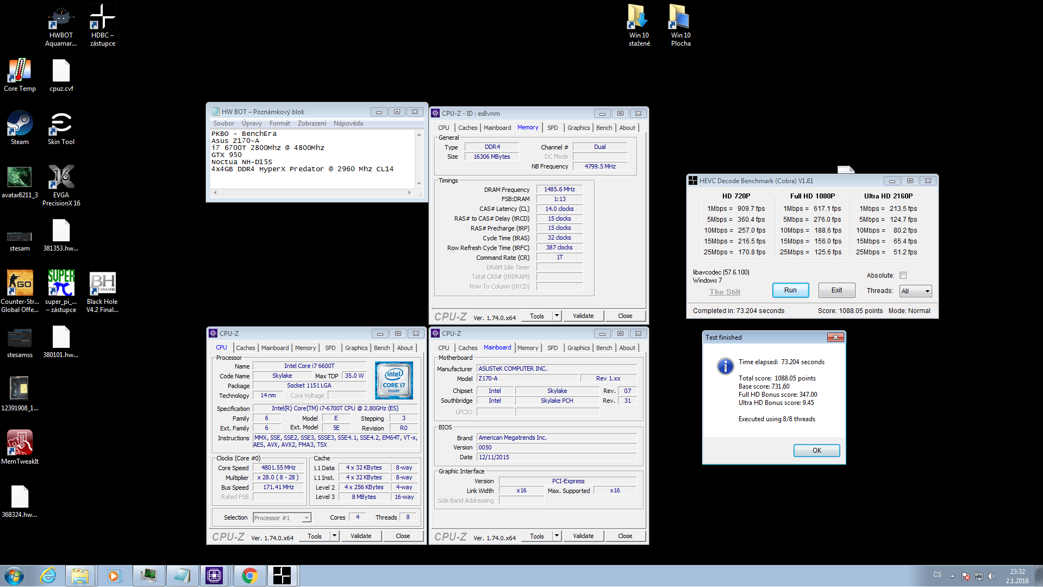Viewport: 1043px width, 587px height.
Task: Click the CS language indicator in taskbar
Action: point(937,574)
